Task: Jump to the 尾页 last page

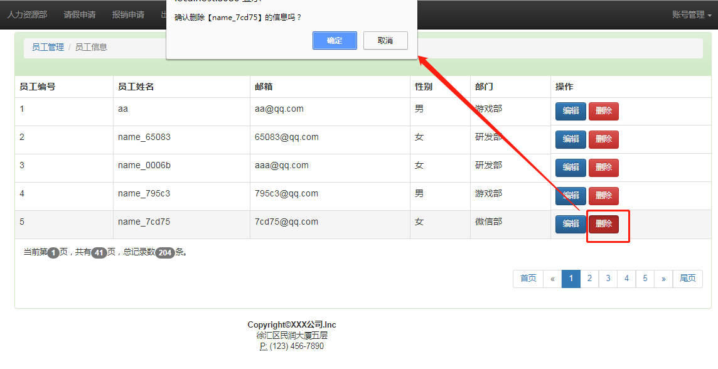Action: 687,279
